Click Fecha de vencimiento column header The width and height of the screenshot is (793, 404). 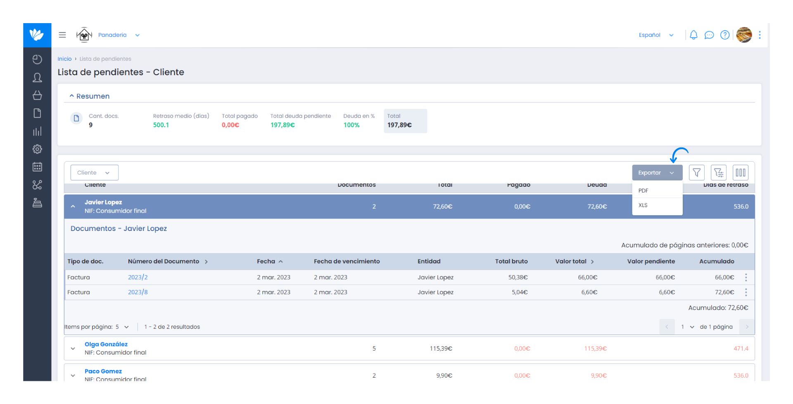pyautogui.click(x=347, y=261)
